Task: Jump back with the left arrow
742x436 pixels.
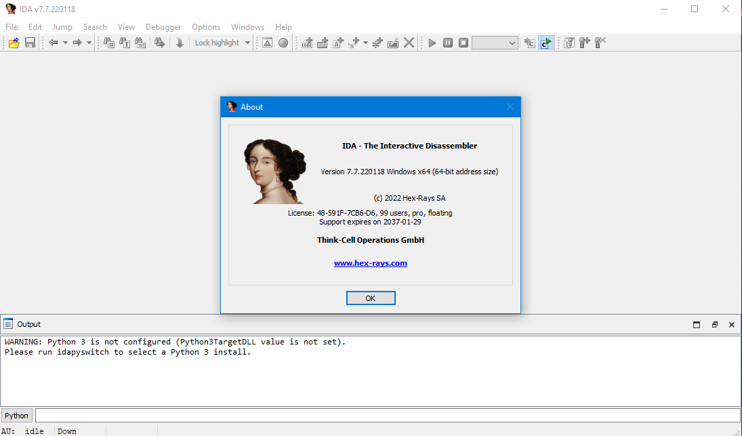Action: click(x=53, y=43)
